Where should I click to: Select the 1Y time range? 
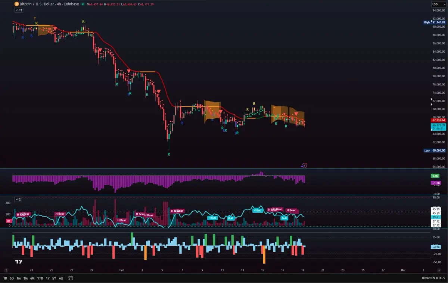tap(47, 278)
